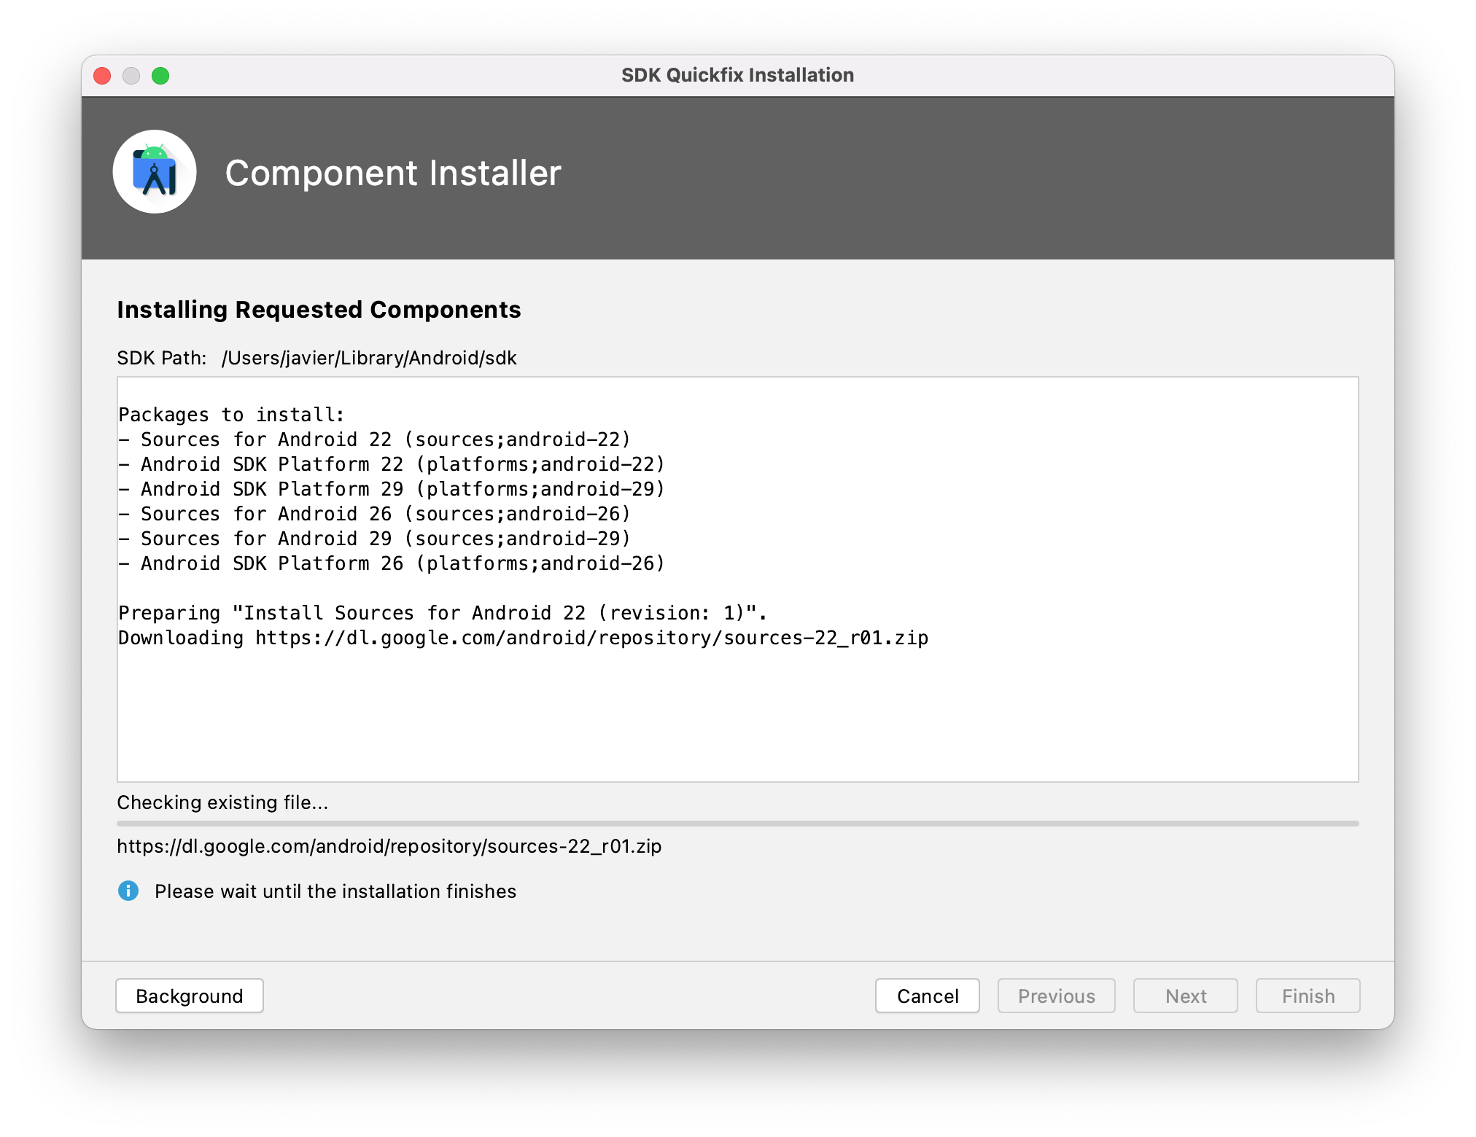The height and width of the screenshot is (1137, 1476).
Task: Click the Downloading sources-22_r01.zip log line
Action: point(523,638)
